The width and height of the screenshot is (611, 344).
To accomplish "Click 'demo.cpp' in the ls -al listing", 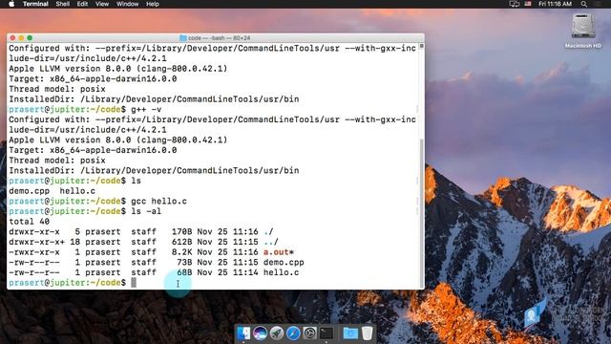I will (284, 262).
